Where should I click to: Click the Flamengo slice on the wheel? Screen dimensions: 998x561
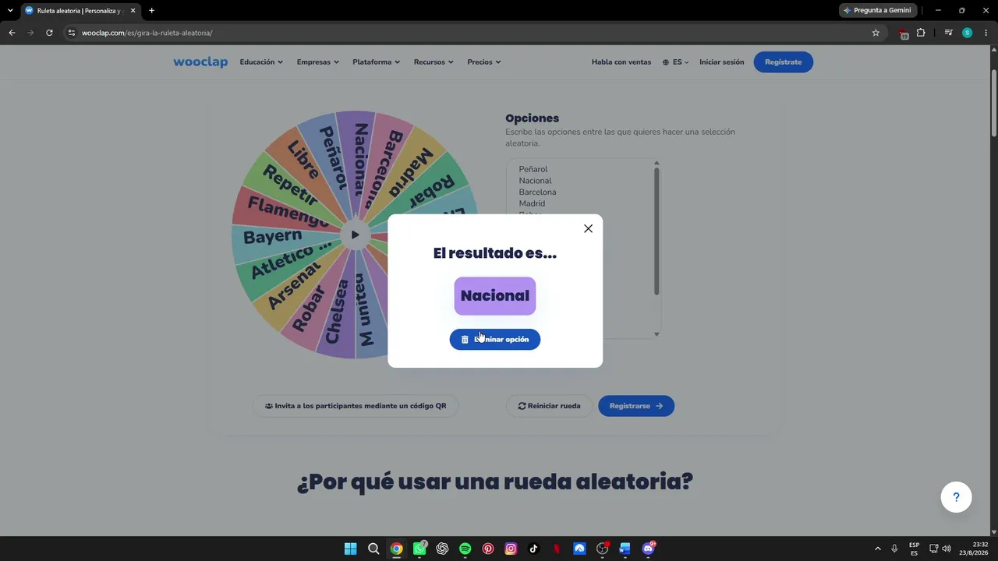287,212
